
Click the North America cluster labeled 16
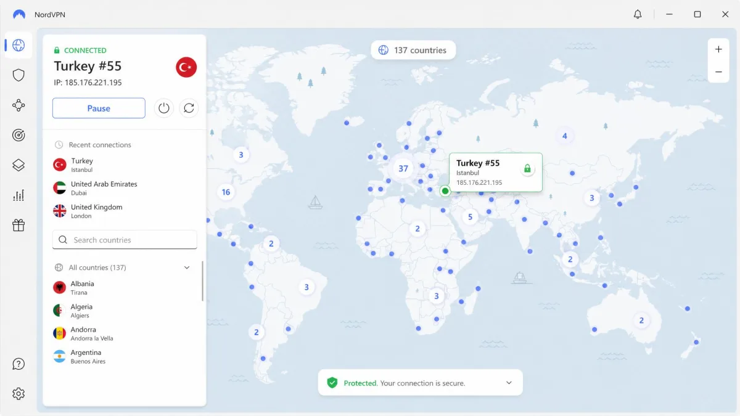point(226,192)
